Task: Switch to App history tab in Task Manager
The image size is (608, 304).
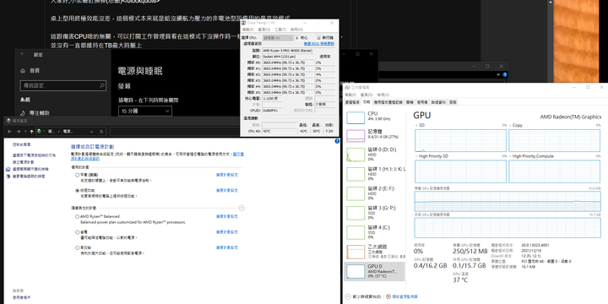Action: tap(388, 102)
